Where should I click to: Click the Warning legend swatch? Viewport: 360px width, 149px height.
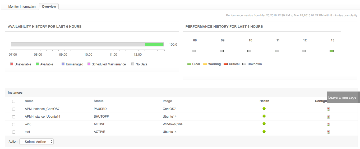[205, 64]
